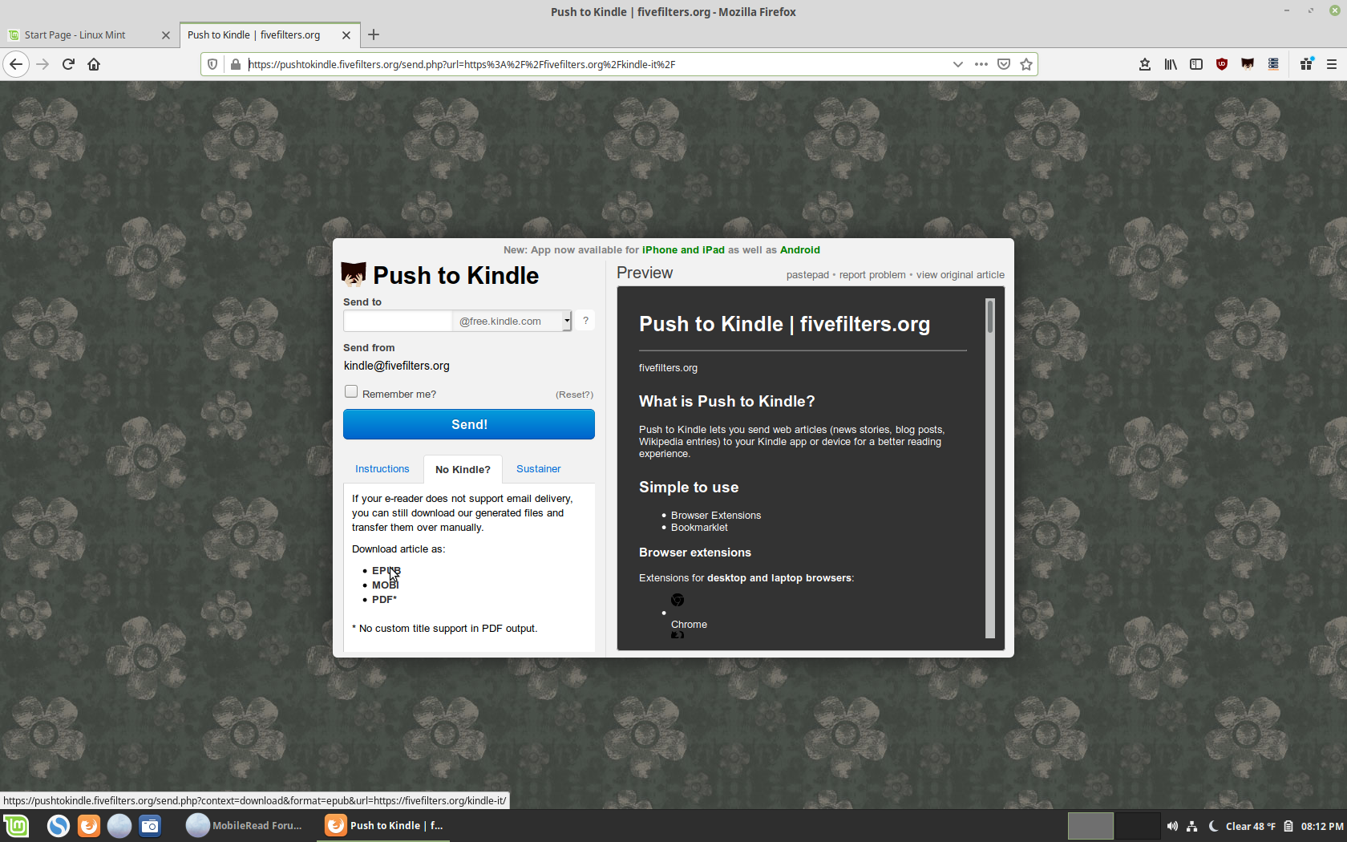Open the Linux Mint start menu

(x=16, y=826)
